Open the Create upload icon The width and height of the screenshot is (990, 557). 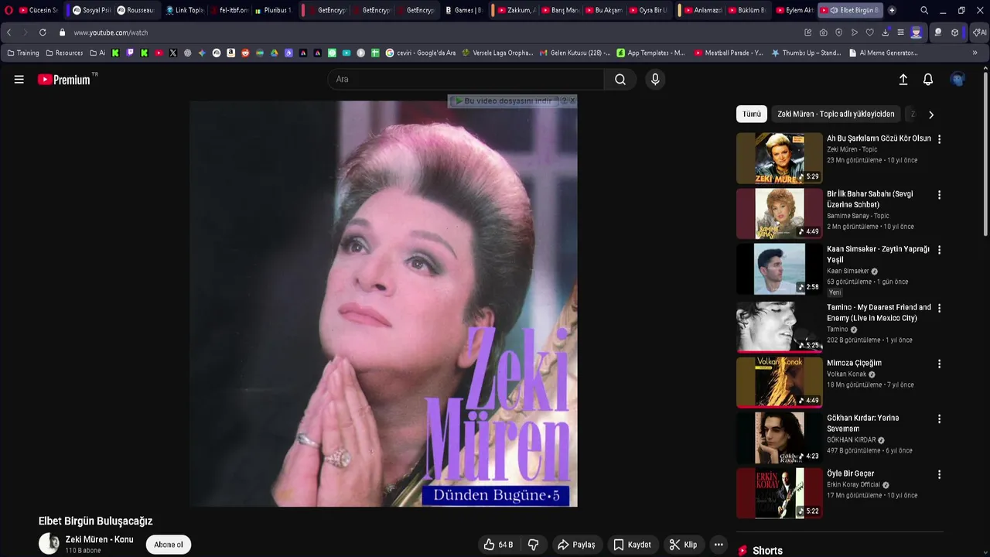903,80
